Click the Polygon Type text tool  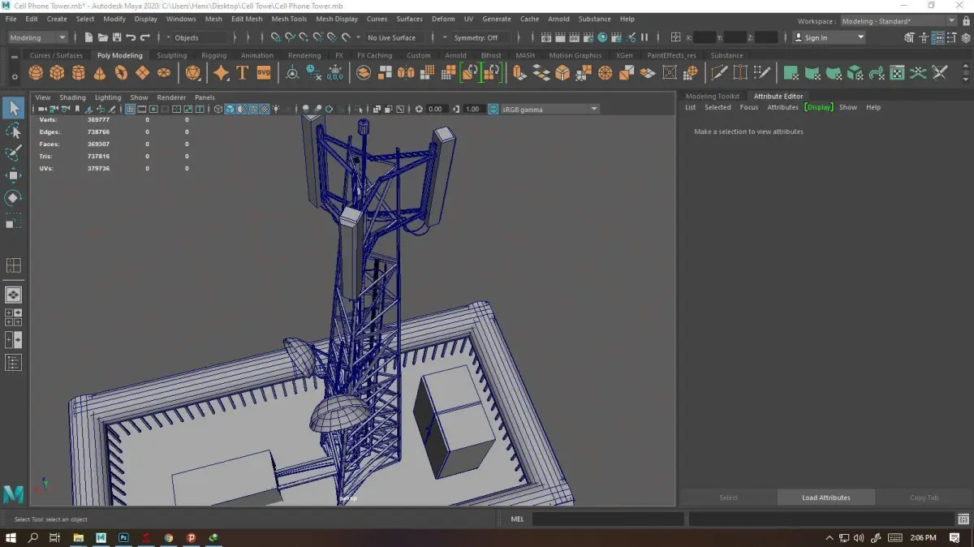click(242, 73)
